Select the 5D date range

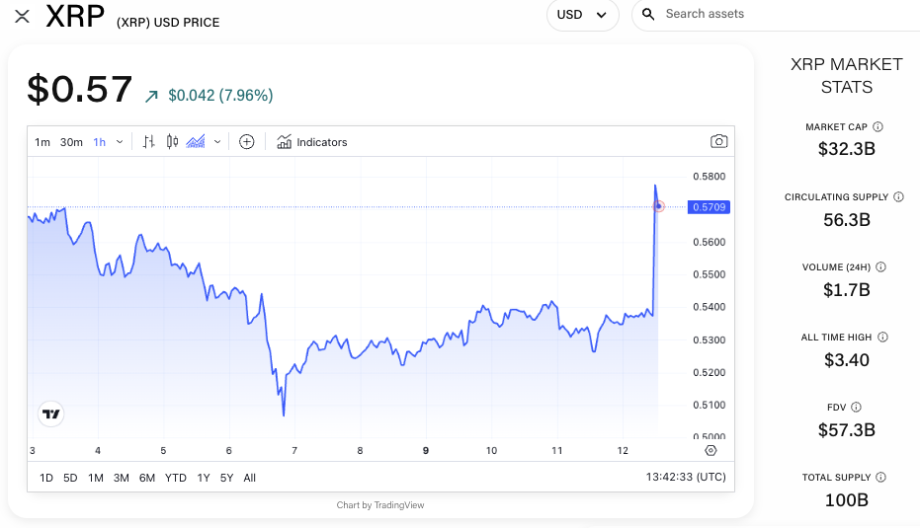[x=70, y=478]
